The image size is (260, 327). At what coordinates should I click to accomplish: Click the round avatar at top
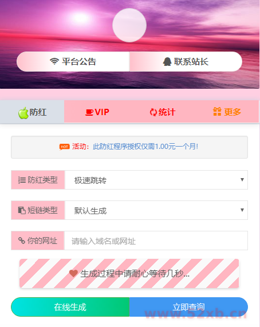click(x=129, y=25)
